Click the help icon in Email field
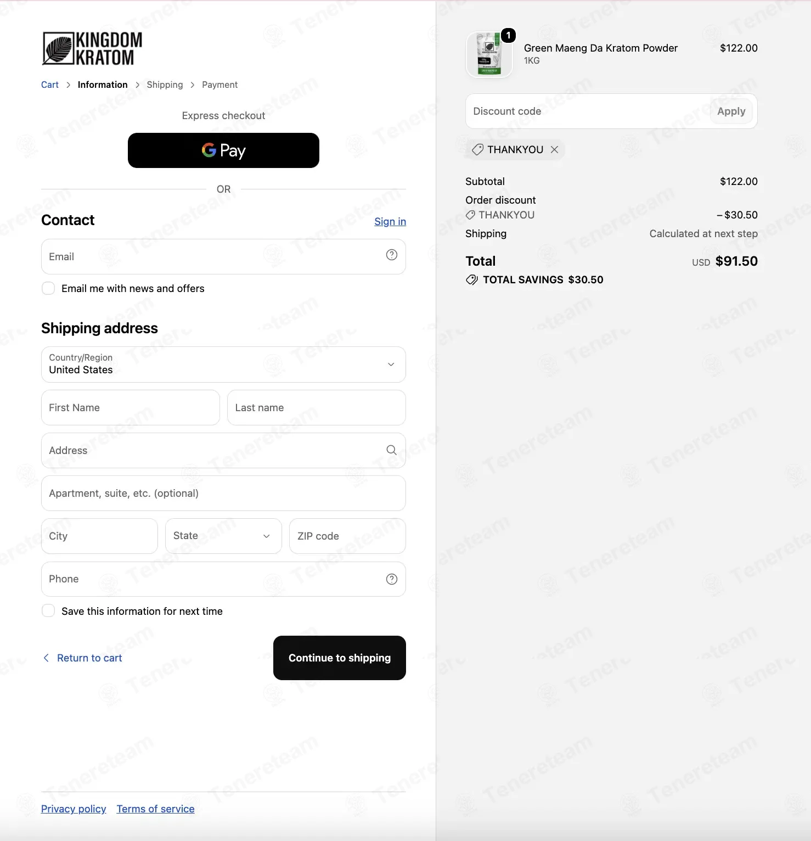Screen dimensions: 811x841 coord(392,255)
